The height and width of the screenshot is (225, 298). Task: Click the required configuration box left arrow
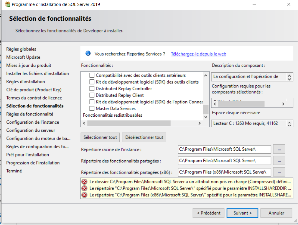pos(215,104)
